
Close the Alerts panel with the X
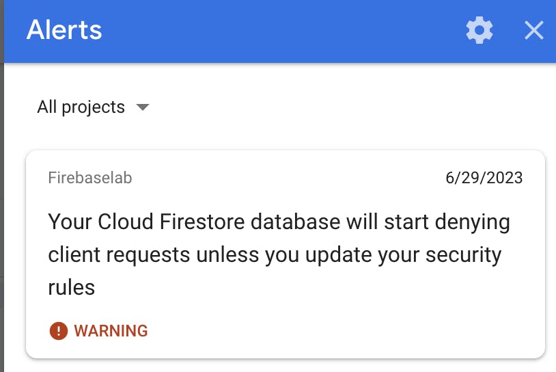tap(533, 30)
